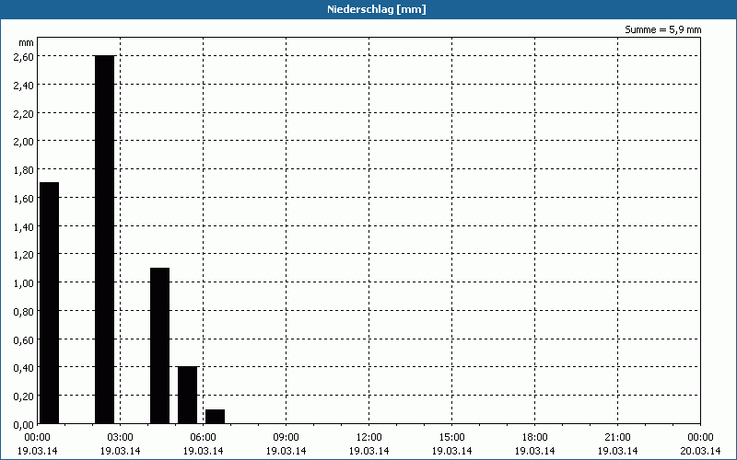Click the 19.03.14 date under 12:00
Viewport: 737px width, 460px height.
(x=369, y=451)
